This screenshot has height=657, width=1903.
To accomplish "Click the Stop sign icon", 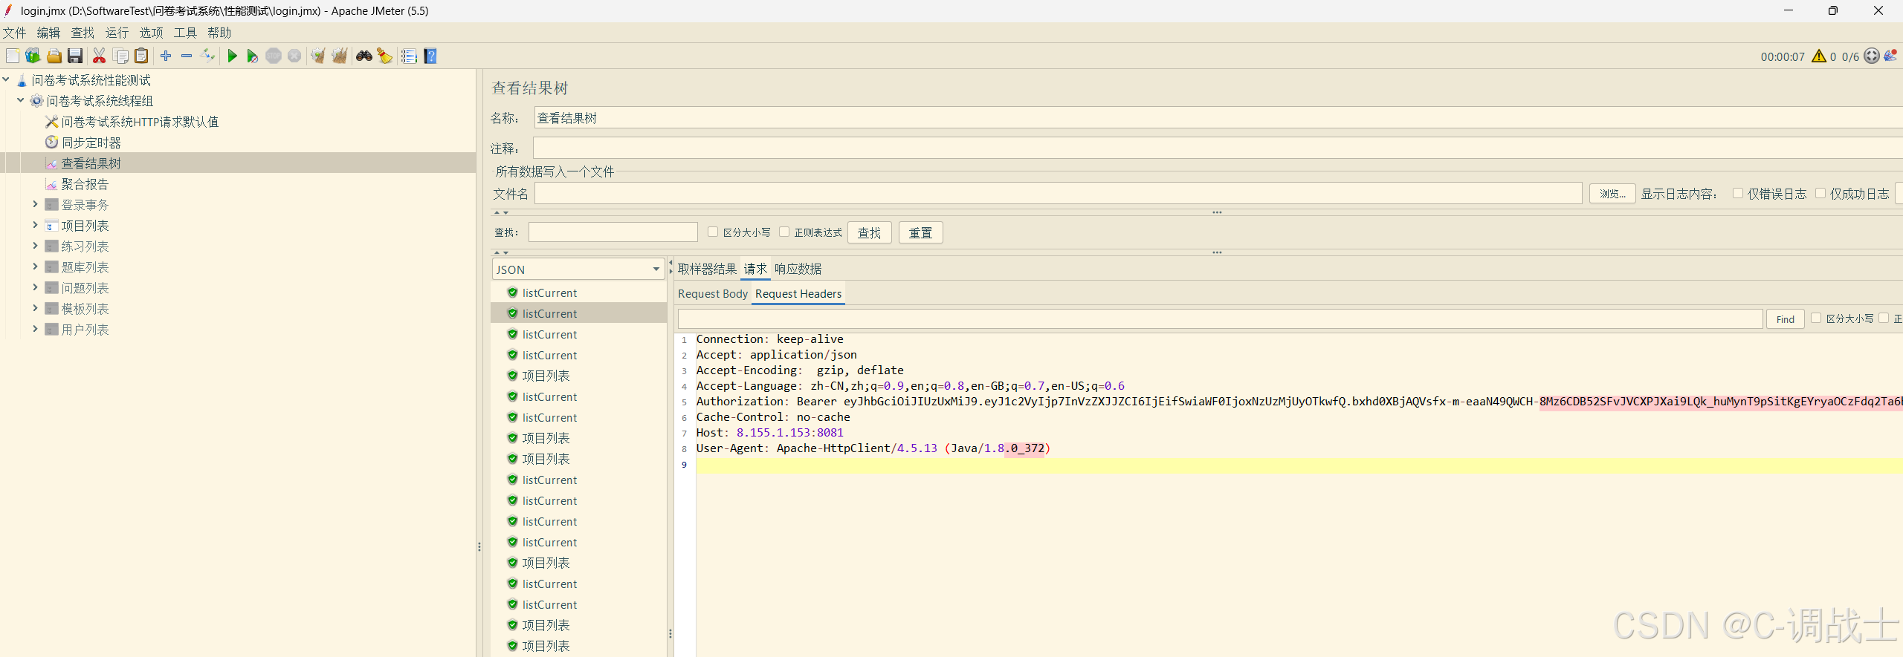I will [274, 56].
